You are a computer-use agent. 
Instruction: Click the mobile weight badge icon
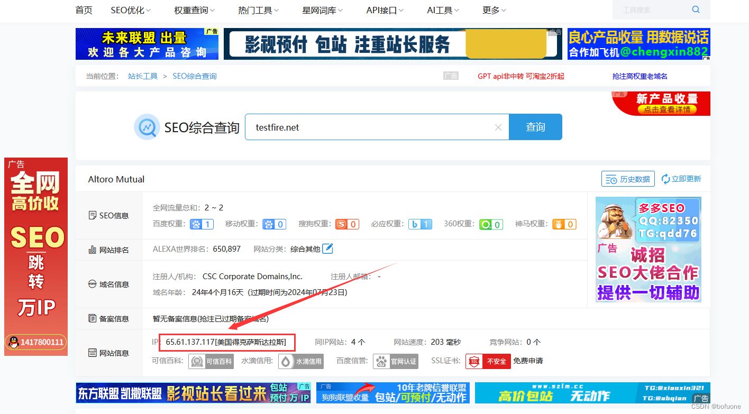275,224
